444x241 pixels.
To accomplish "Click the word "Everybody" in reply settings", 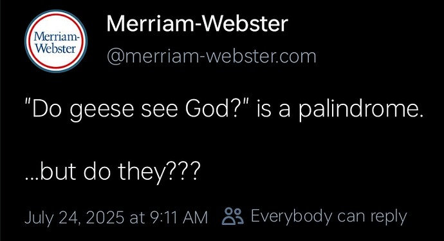I will pyautogui.click(x=292, y=217).
